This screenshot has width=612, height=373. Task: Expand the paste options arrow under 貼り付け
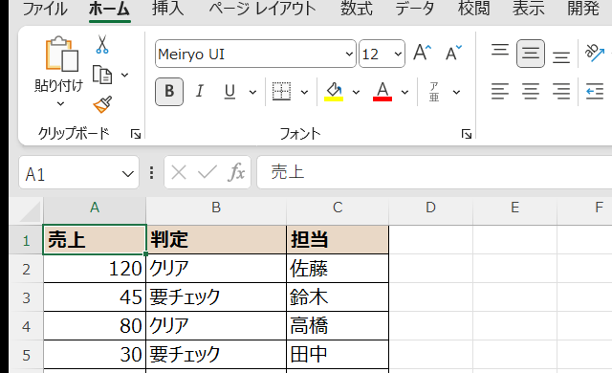[60, 104]
